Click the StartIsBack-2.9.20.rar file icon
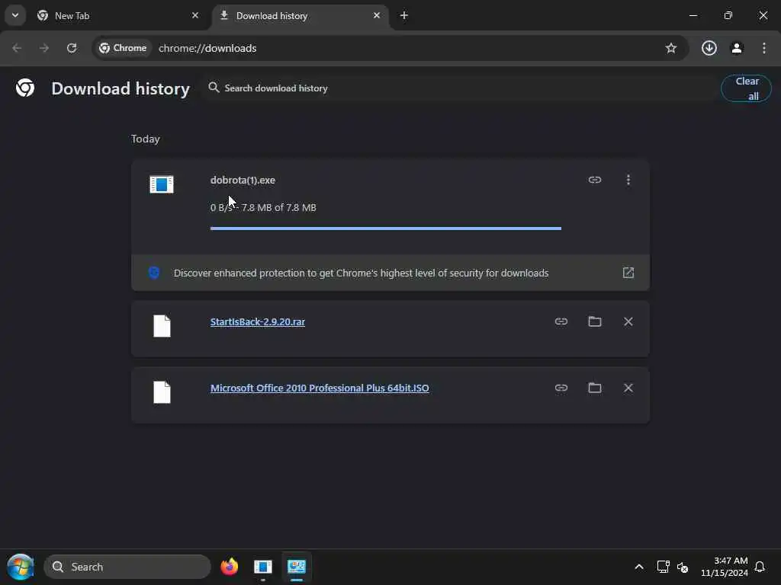 162,326
